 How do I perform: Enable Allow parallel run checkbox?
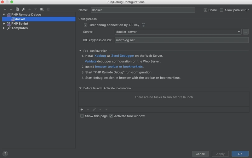[221, 10]
